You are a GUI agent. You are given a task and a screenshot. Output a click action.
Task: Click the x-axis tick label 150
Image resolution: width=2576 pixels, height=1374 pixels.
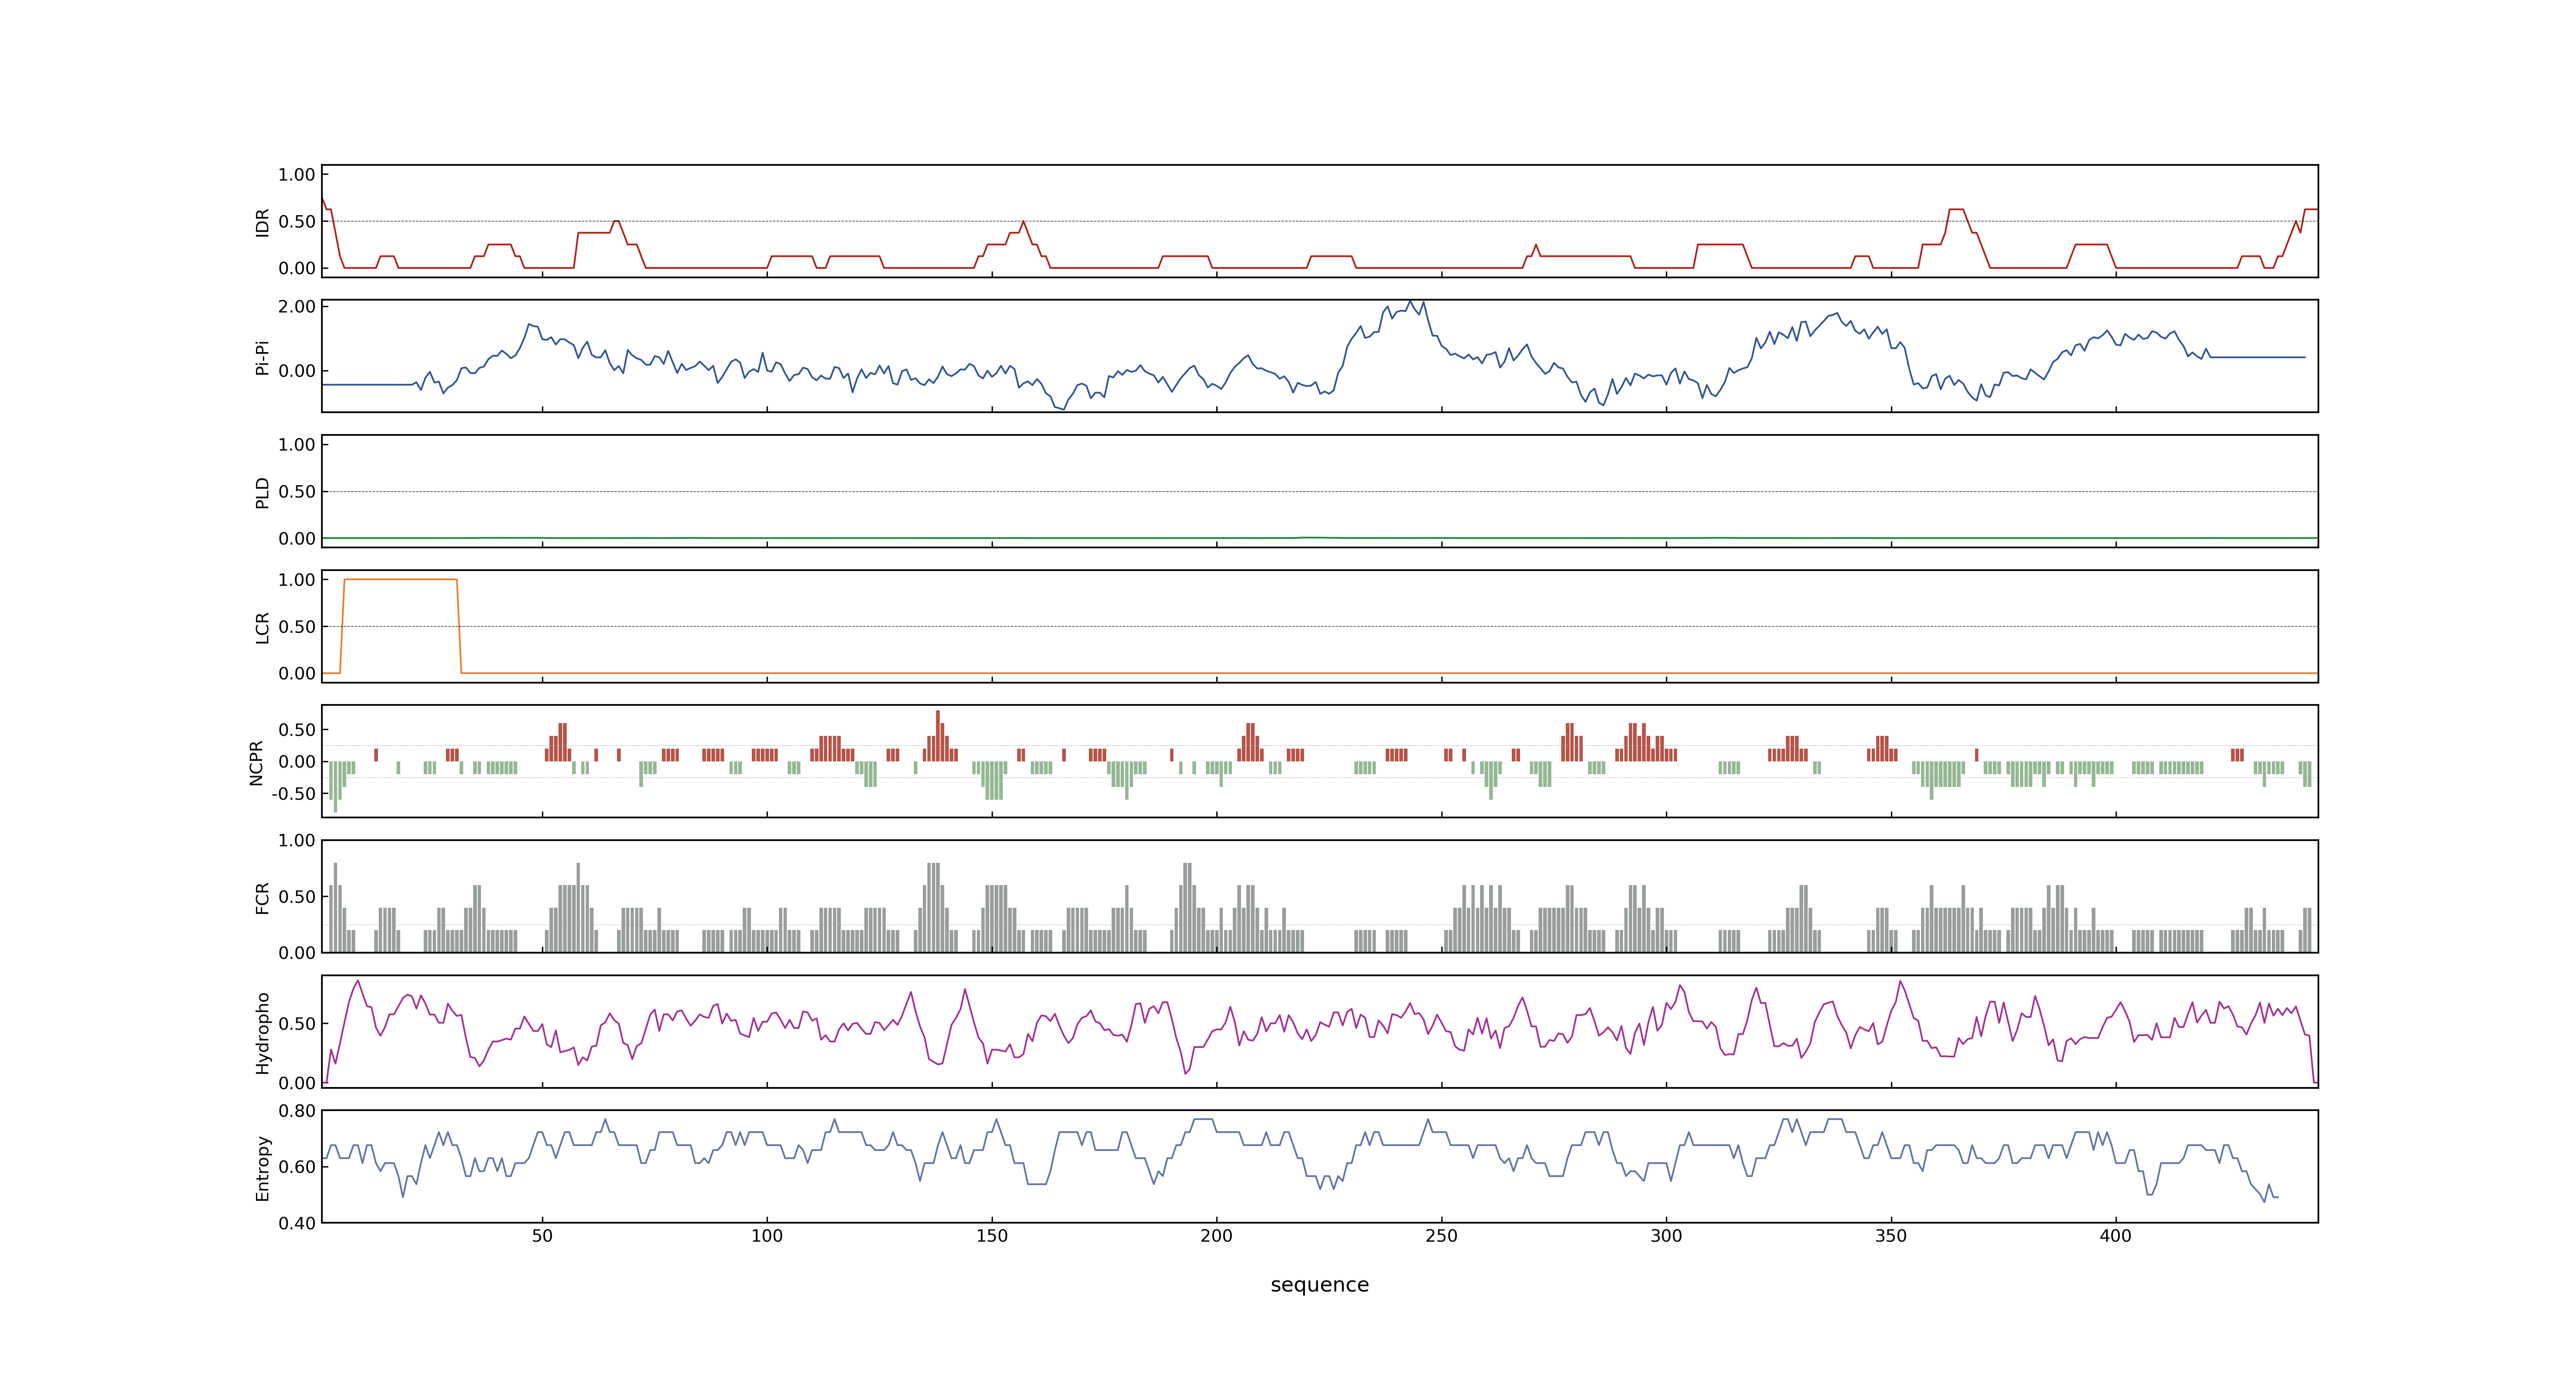click(x=992, y=1236)
